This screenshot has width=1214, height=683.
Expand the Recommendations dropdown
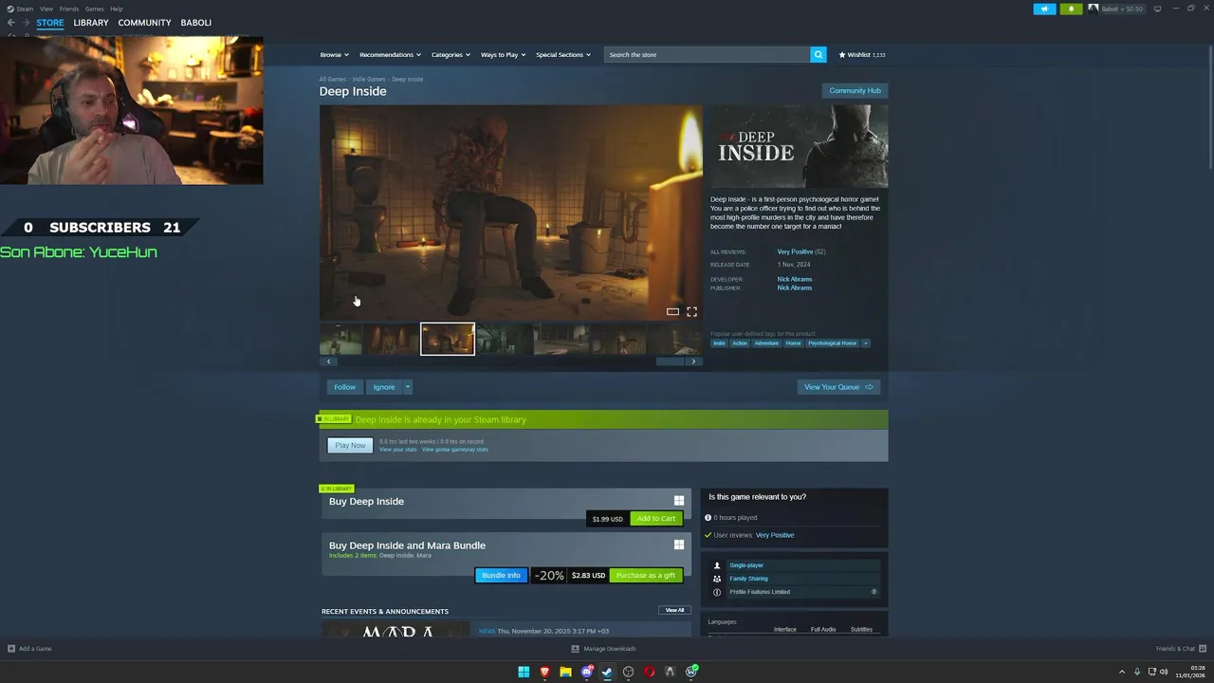390,54
